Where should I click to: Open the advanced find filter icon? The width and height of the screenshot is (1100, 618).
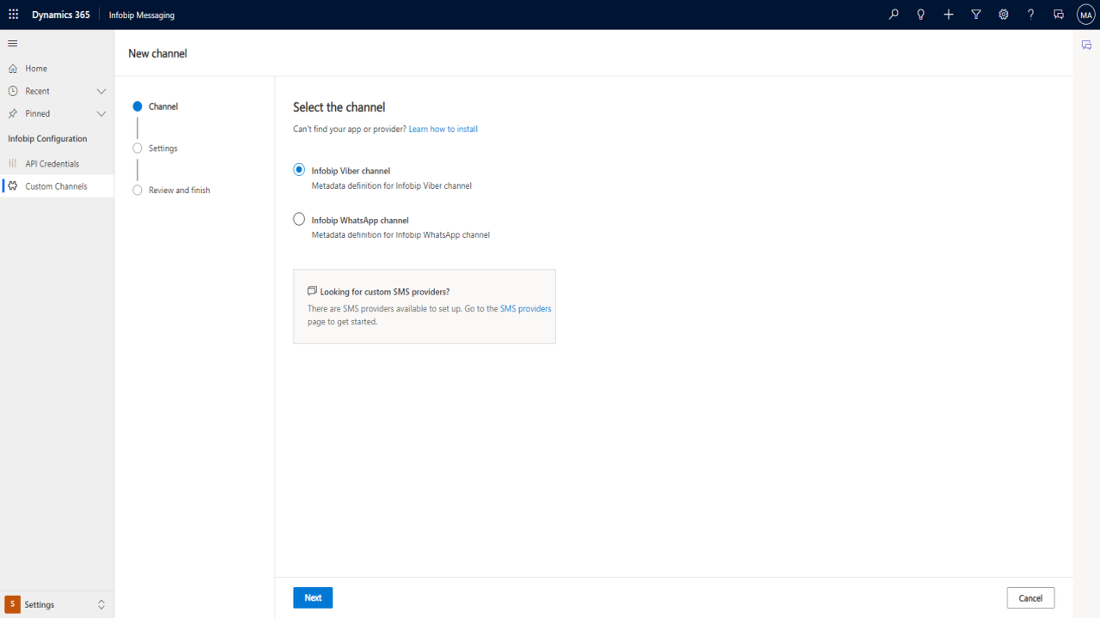976,15
